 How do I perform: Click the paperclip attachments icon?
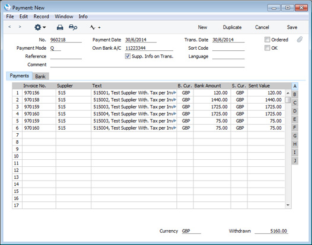[300, 40]
